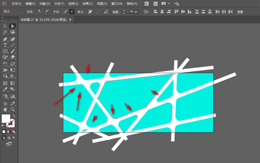The width and height of the screenshot is (260, 163).
Task: Convert selected anchor point to corner
Action: coord(40,12)
